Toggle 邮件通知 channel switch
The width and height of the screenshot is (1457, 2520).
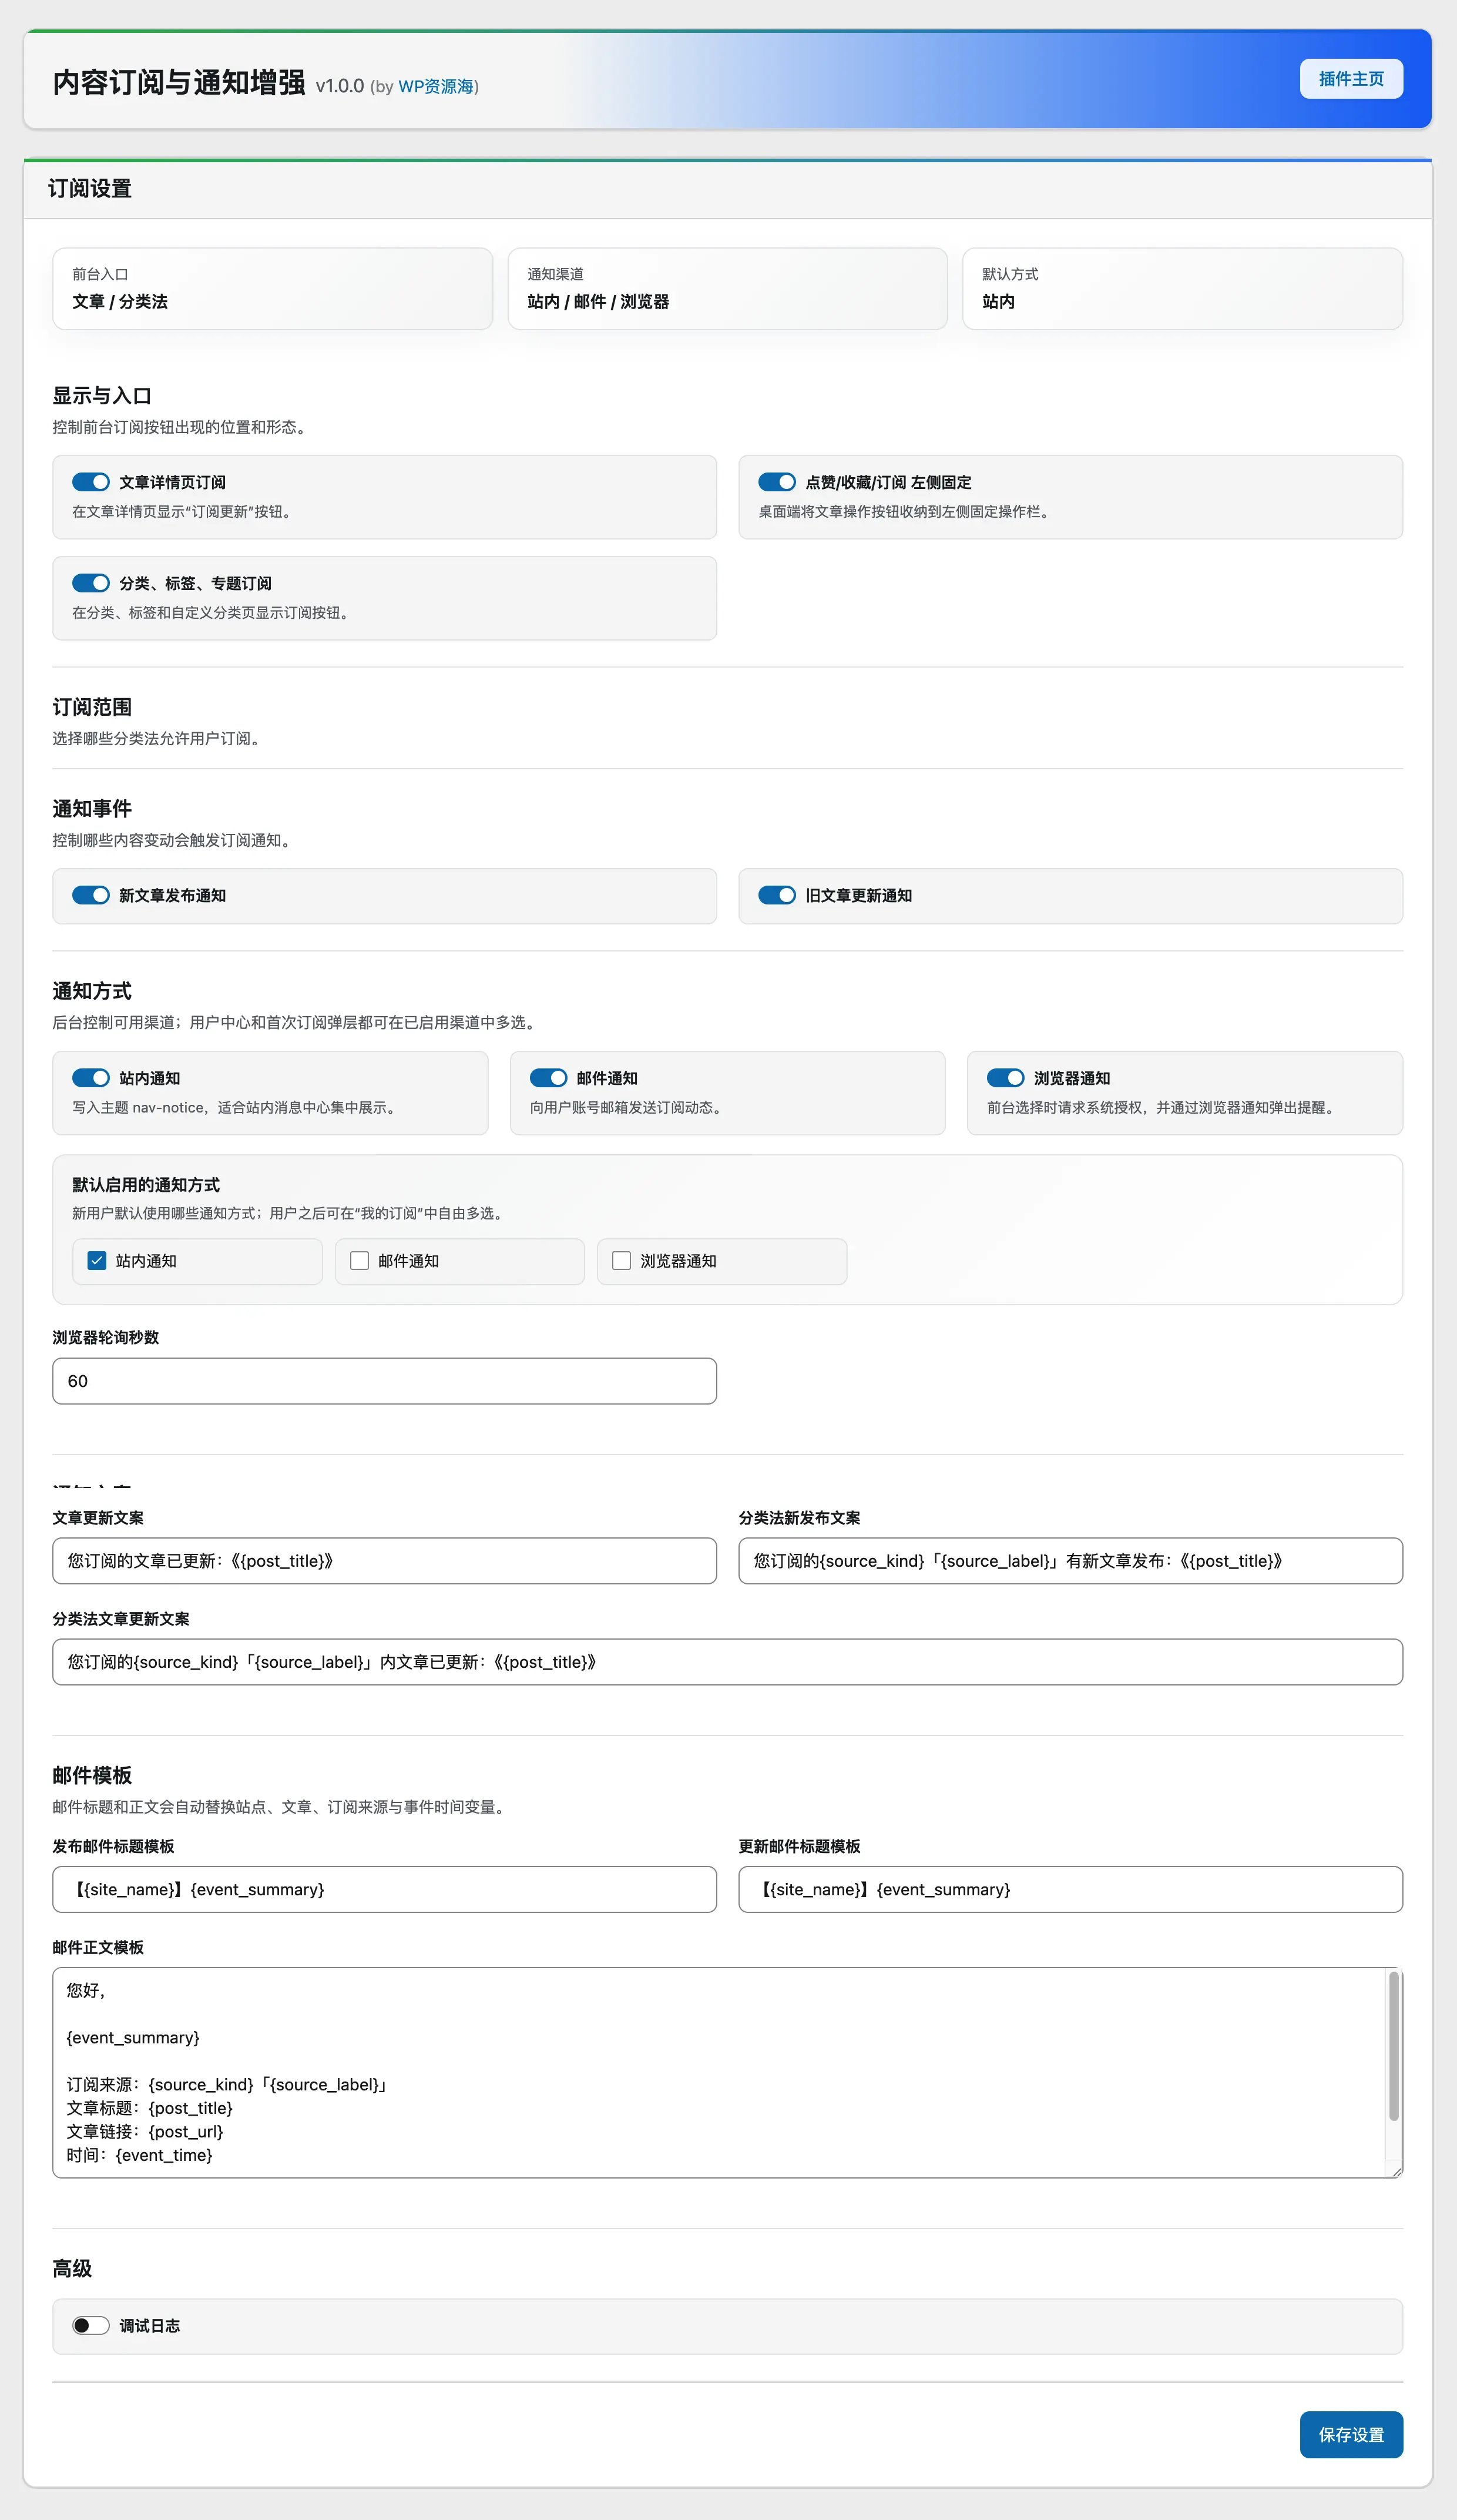[548, 1078]
